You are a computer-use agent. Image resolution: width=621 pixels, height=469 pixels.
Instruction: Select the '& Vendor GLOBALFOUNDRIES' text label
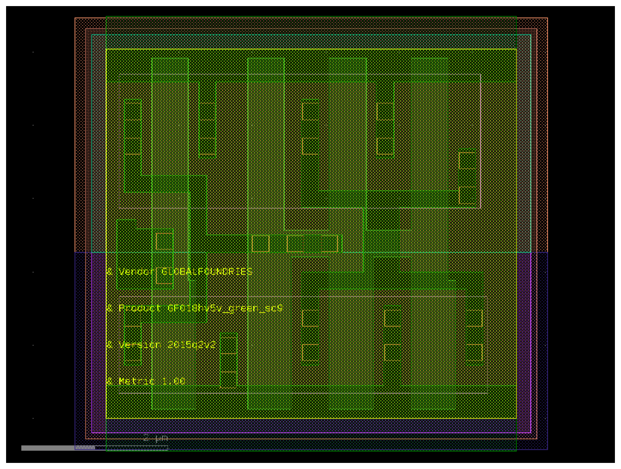point(179,272)
